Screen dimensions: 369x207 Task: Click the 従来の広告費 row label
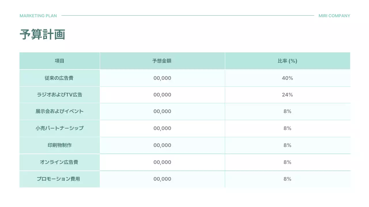60,78
